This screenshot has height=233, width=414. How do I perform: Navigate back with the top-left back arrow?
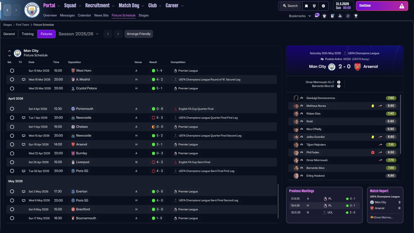tap(7, 10)
